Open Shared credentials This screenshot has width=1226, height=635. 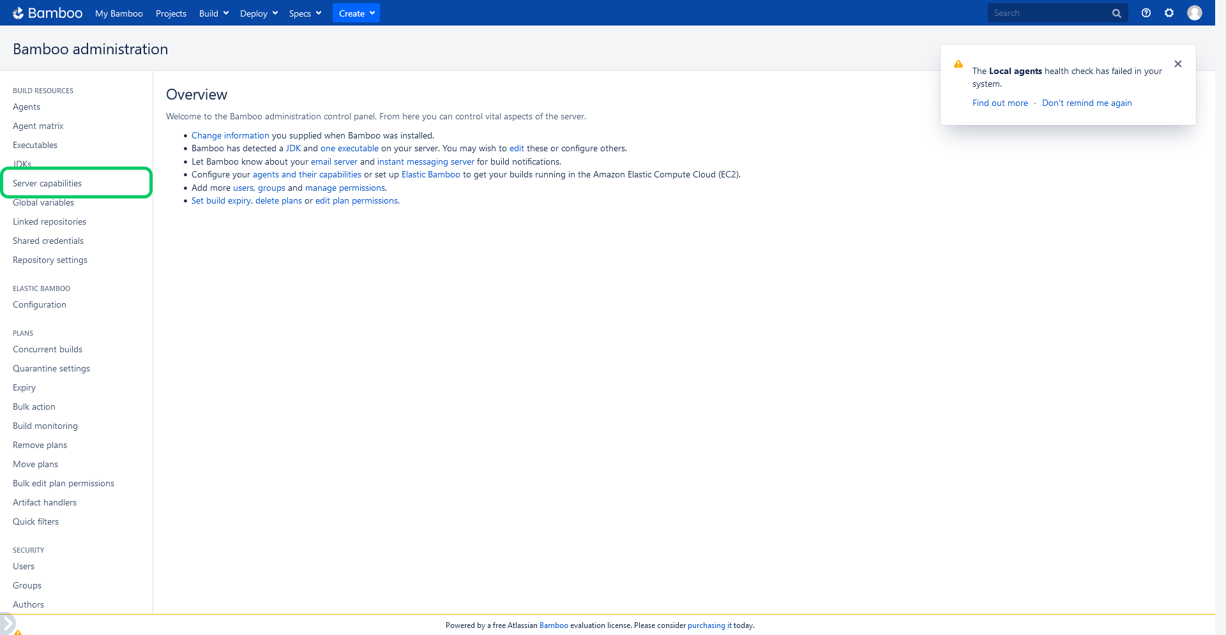point(48,241)
